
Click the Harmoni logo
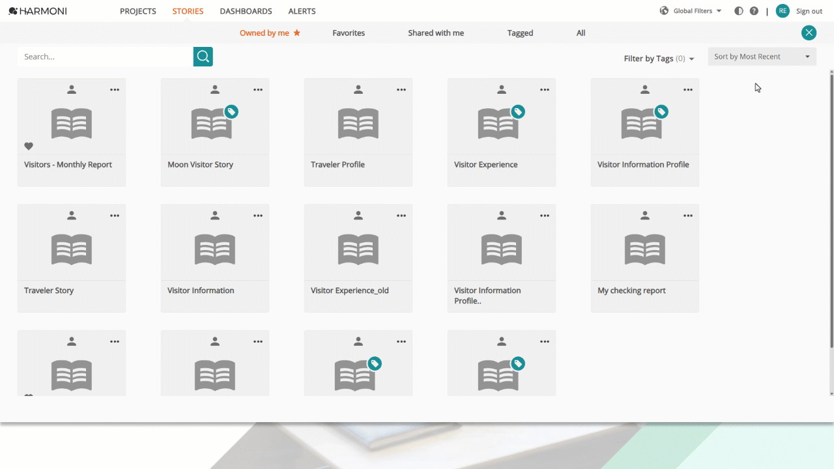pyautogui.click(x=38, y=11)
